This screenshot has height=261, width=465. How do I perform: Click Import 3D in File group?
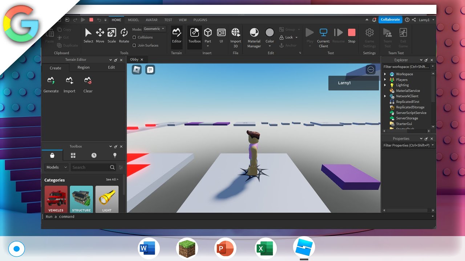pos(236,37)
